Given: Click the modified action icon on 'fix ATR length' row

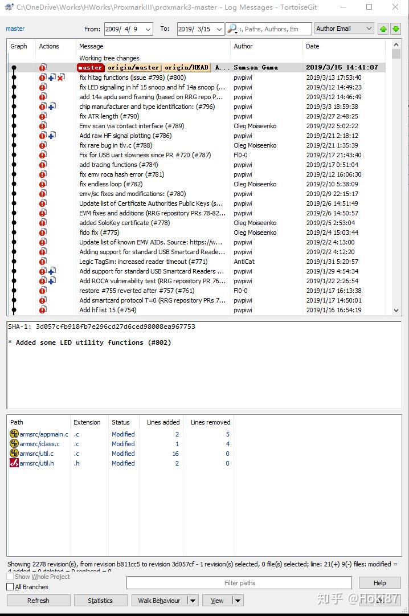Looking at the screenshot, I should point(43,116).
